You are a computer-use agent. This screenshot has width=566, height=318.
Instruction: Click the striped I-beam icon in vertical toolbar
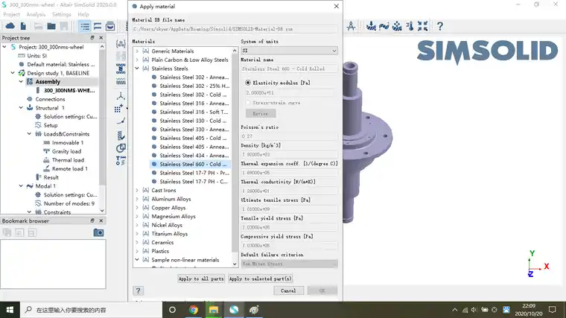coord(121,69)
